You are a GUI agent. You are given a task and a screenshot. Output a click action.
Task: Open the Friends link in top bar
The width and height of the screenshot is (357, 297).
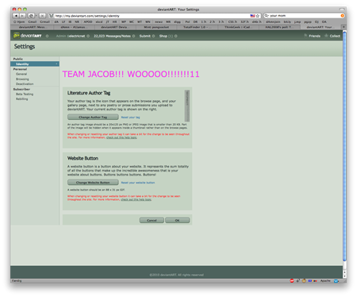[314, 36]
